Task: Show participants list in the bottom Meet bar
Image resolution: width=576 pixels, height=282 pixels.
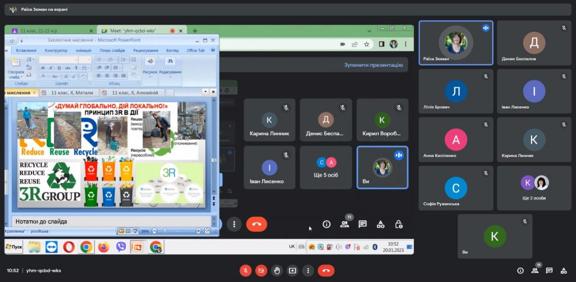Action: coord(535,271)
